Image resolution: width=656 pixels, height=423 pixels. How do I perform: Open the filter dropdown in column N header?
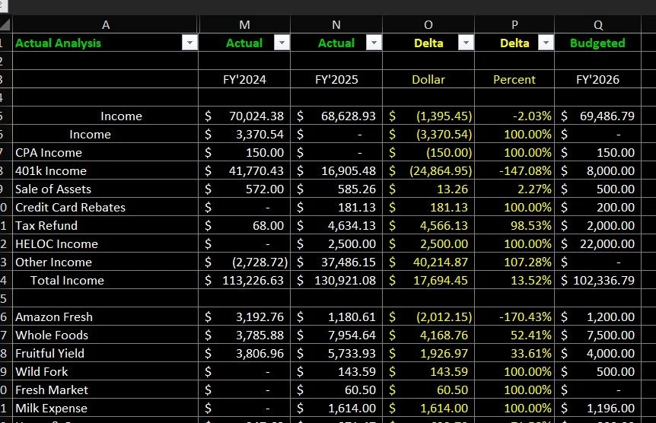(374, 43)
